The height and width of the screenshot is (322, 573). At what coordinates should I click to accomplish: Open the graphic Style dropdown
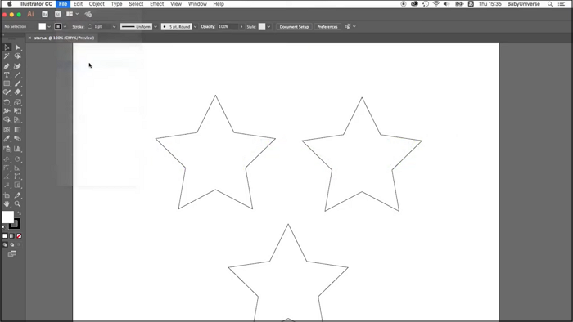pos(268,27)
